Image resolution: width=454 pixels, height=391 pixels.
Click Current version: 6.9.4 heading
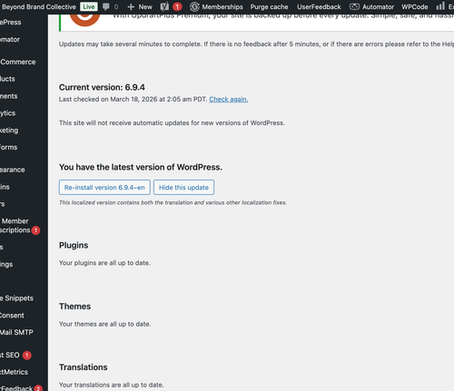coord(102,87)
